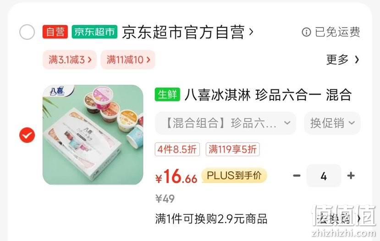Increase quantity with the plus button
Viewport: 380px width, 241px height.
coord(351,175)
